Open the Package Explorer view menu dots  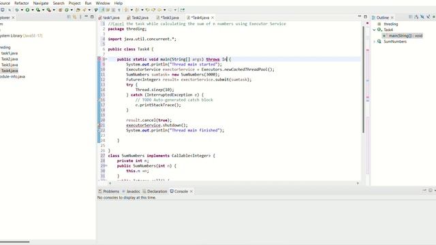[x=80, y=17]
